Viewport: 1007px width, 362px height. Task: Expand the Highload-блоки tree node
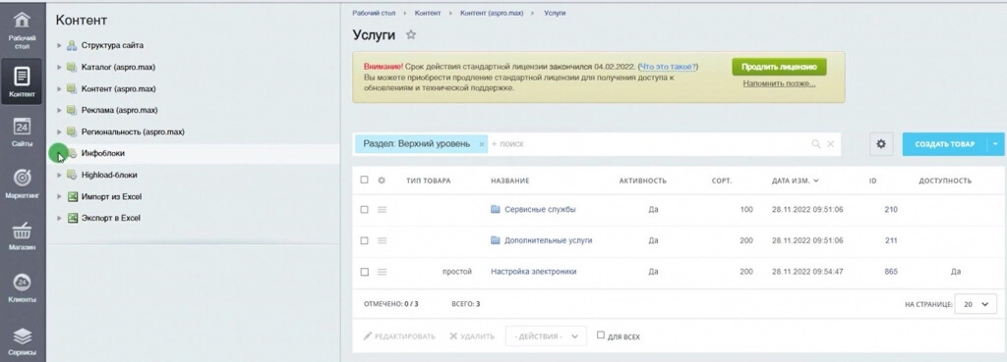(59, 175)
